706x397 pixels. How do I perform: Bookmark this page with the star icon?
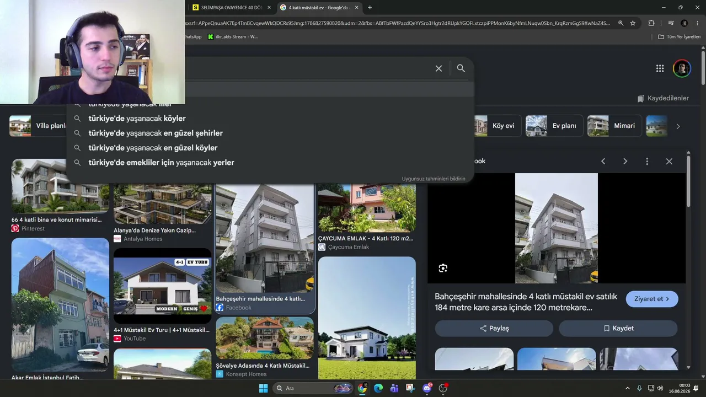[633, 23]
